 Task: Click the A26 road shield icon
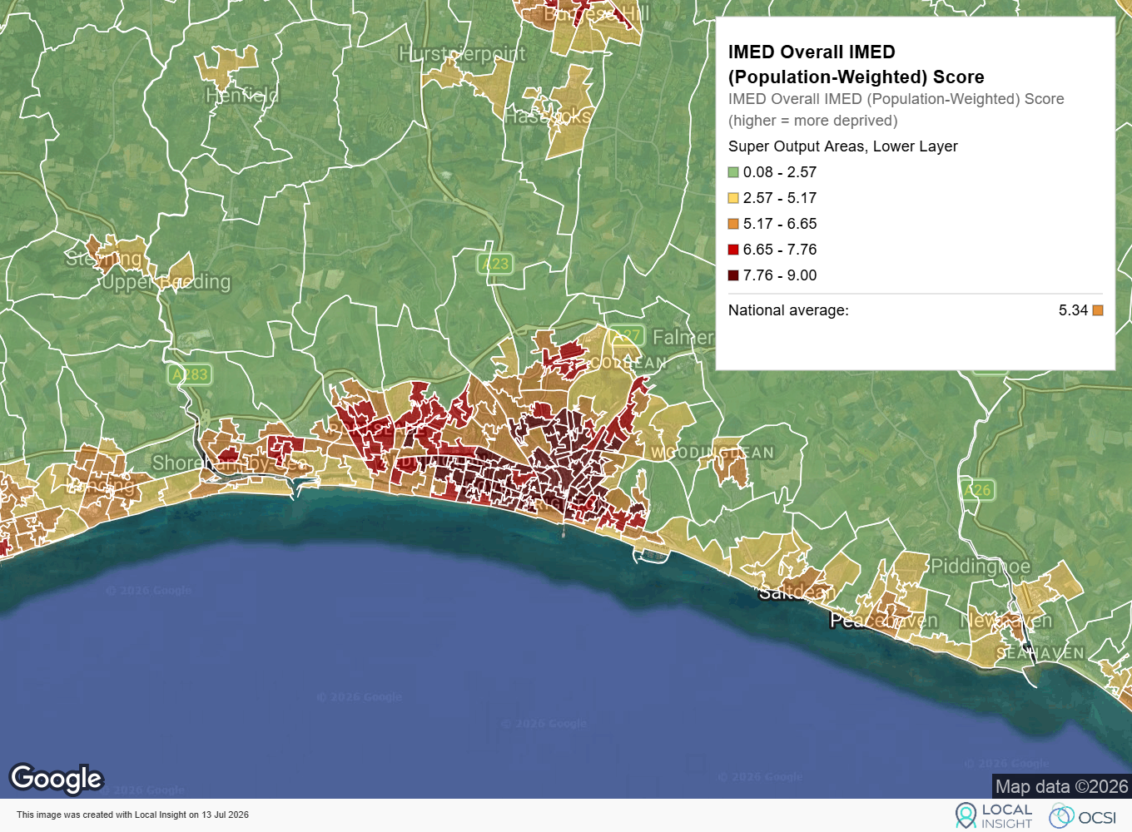(977, 490)
